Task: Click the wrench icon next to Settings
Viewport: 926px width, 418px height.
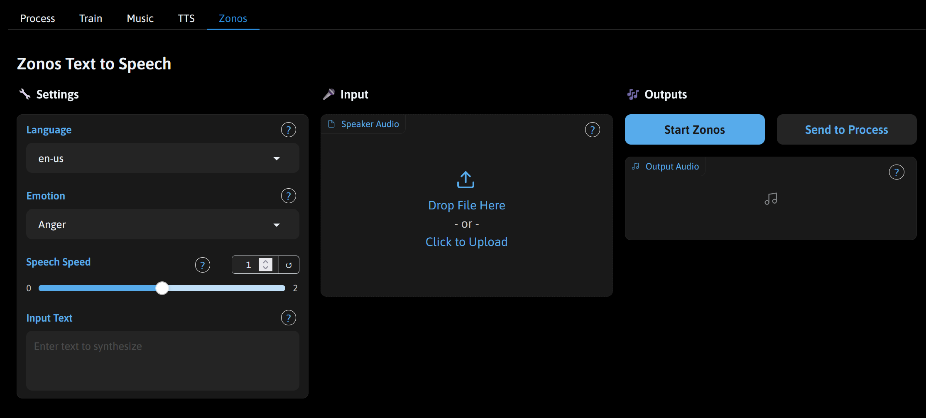Action: (x=25, y=94)
